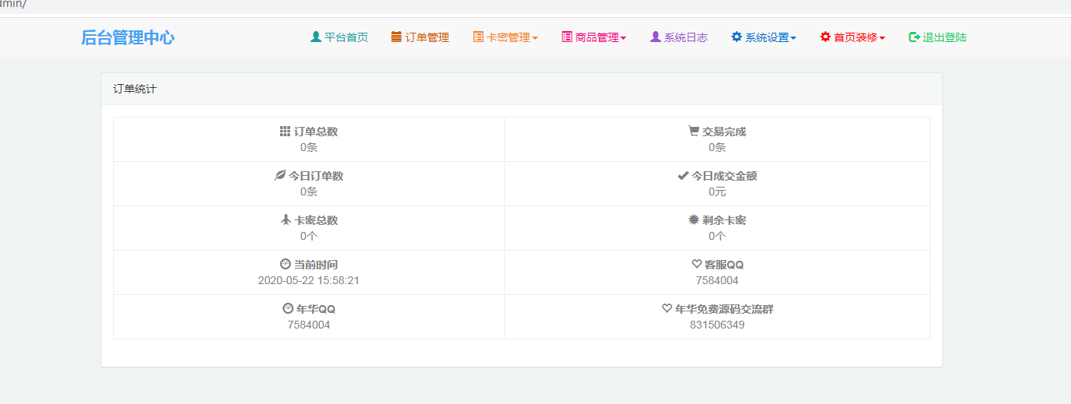Open the 首页装修 menu label

(856, 37)
